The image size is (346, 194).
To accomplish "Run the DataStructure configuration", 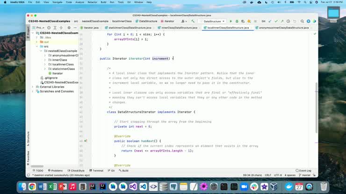I will click(231, 21).
